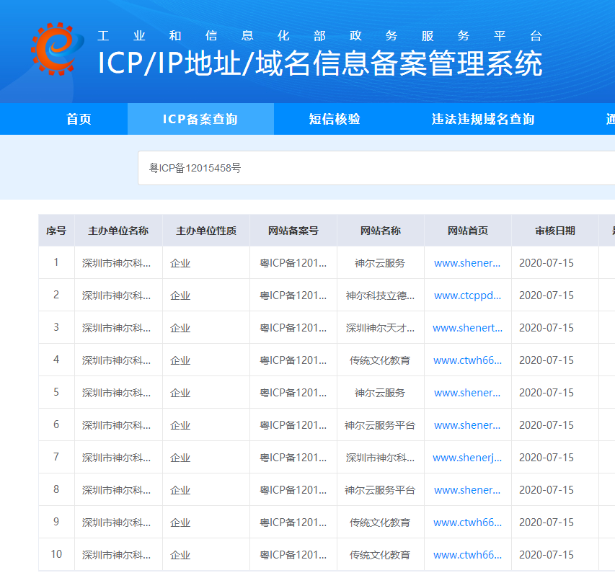615x578 pixels.
Task: Click sequence number 7 cell
Action: (56, 457)
